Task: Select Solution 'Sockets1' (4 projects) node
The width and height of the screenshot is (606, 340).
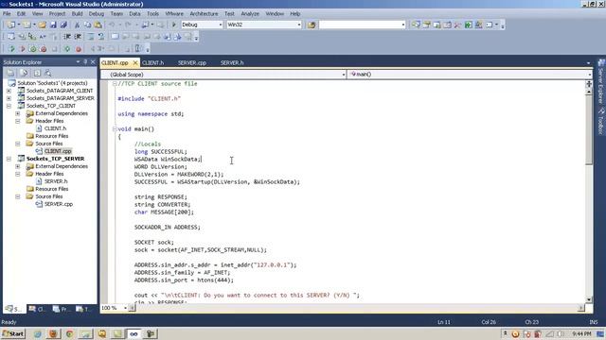Action: coord(52,83)
